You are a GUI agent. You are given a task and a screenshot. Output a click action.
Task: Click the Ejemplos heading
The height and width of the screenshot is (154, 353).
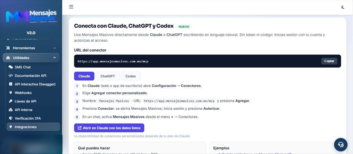point(221,148)
